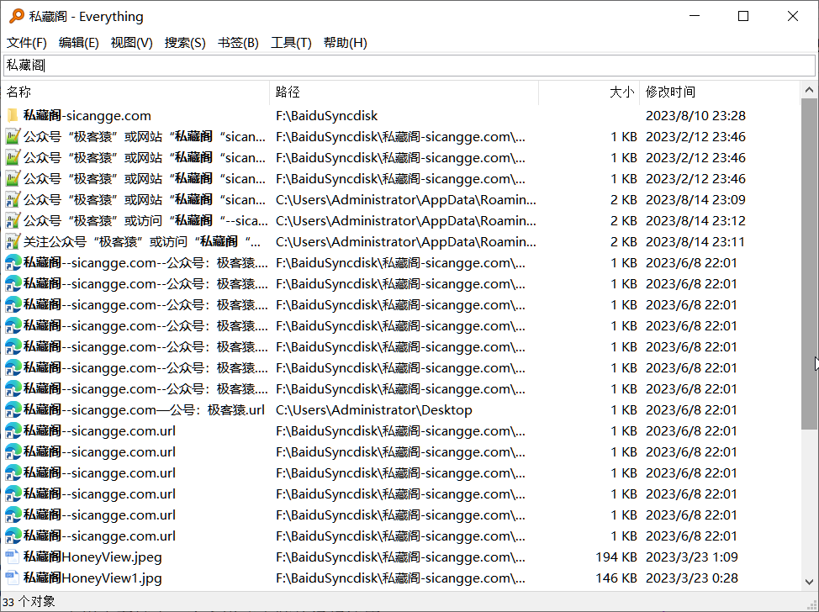Open the 帮助(H) menu
This screenshot has height=612, width=819.
coord(346,42)
